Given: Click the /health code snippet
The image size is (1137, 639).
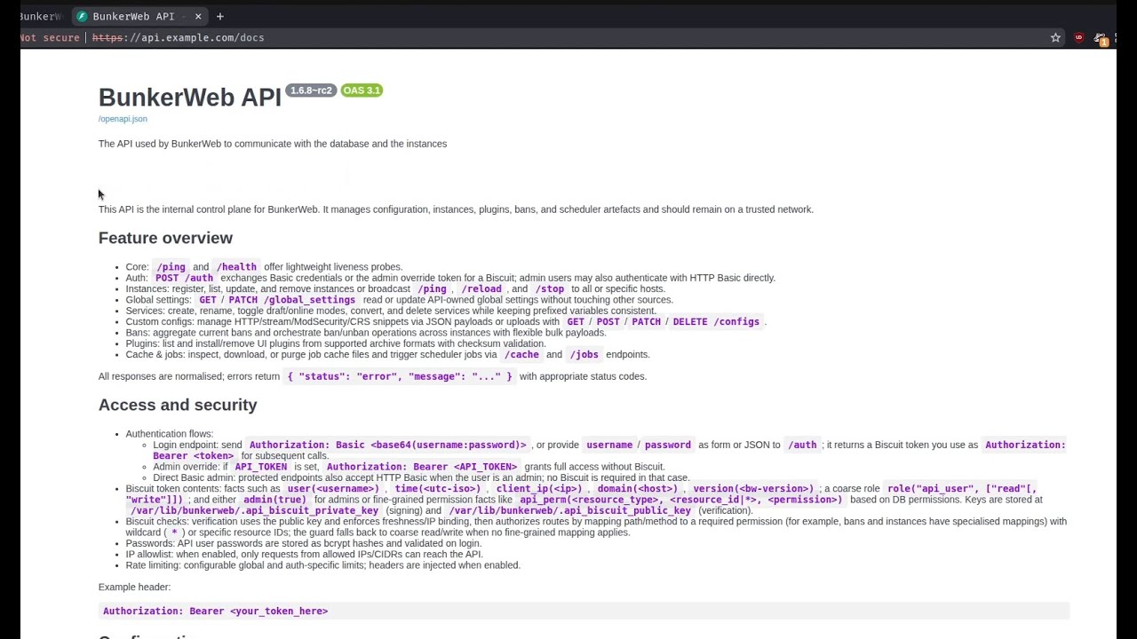Looking at the screenshot, I should click(x=236, y=267).
